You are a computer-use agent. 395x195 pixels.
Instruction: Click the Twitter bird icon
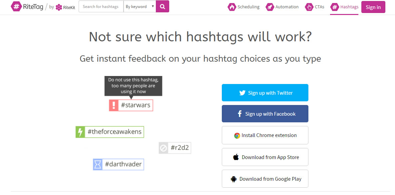click(242, 92)
